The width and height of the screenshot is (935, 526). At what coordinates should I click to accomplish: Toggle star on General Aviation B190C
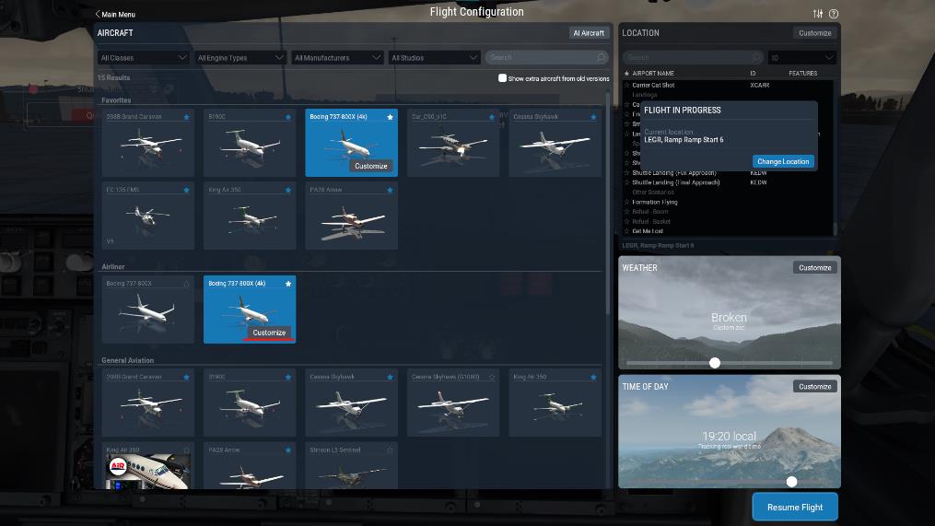click(288, 377)
